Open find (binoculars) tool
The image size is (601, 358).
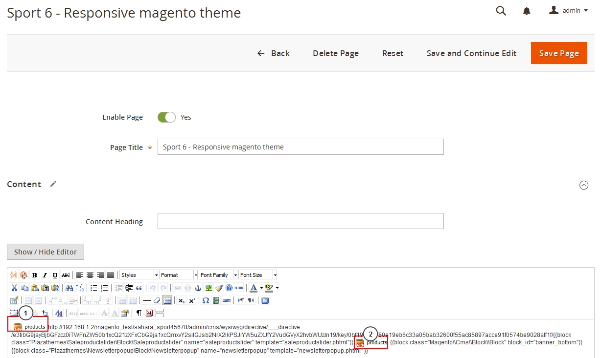(x=69, y=288)
